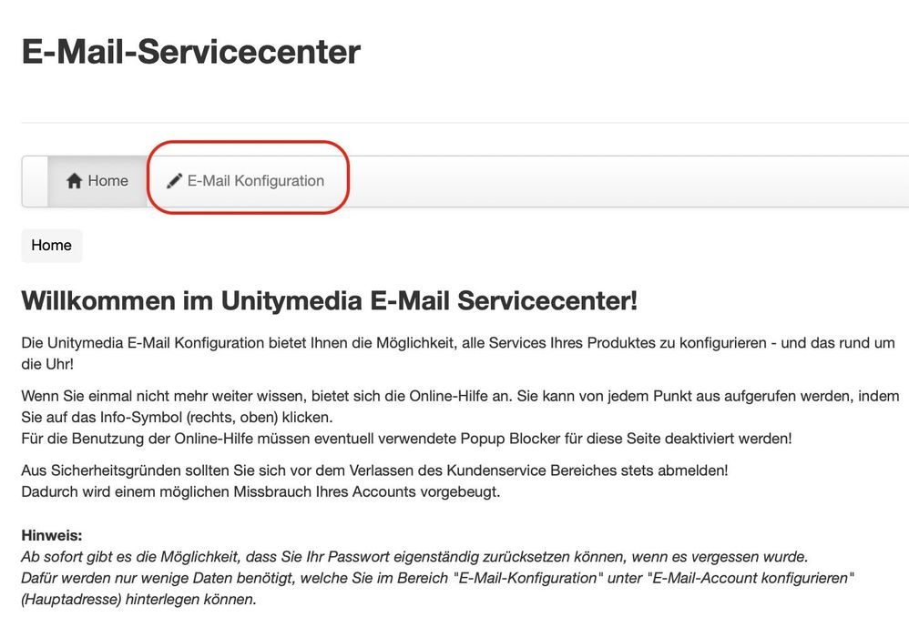
Task: Click the sentence starting Aus Sicherheitsgründen
Action: pos(374,470)
